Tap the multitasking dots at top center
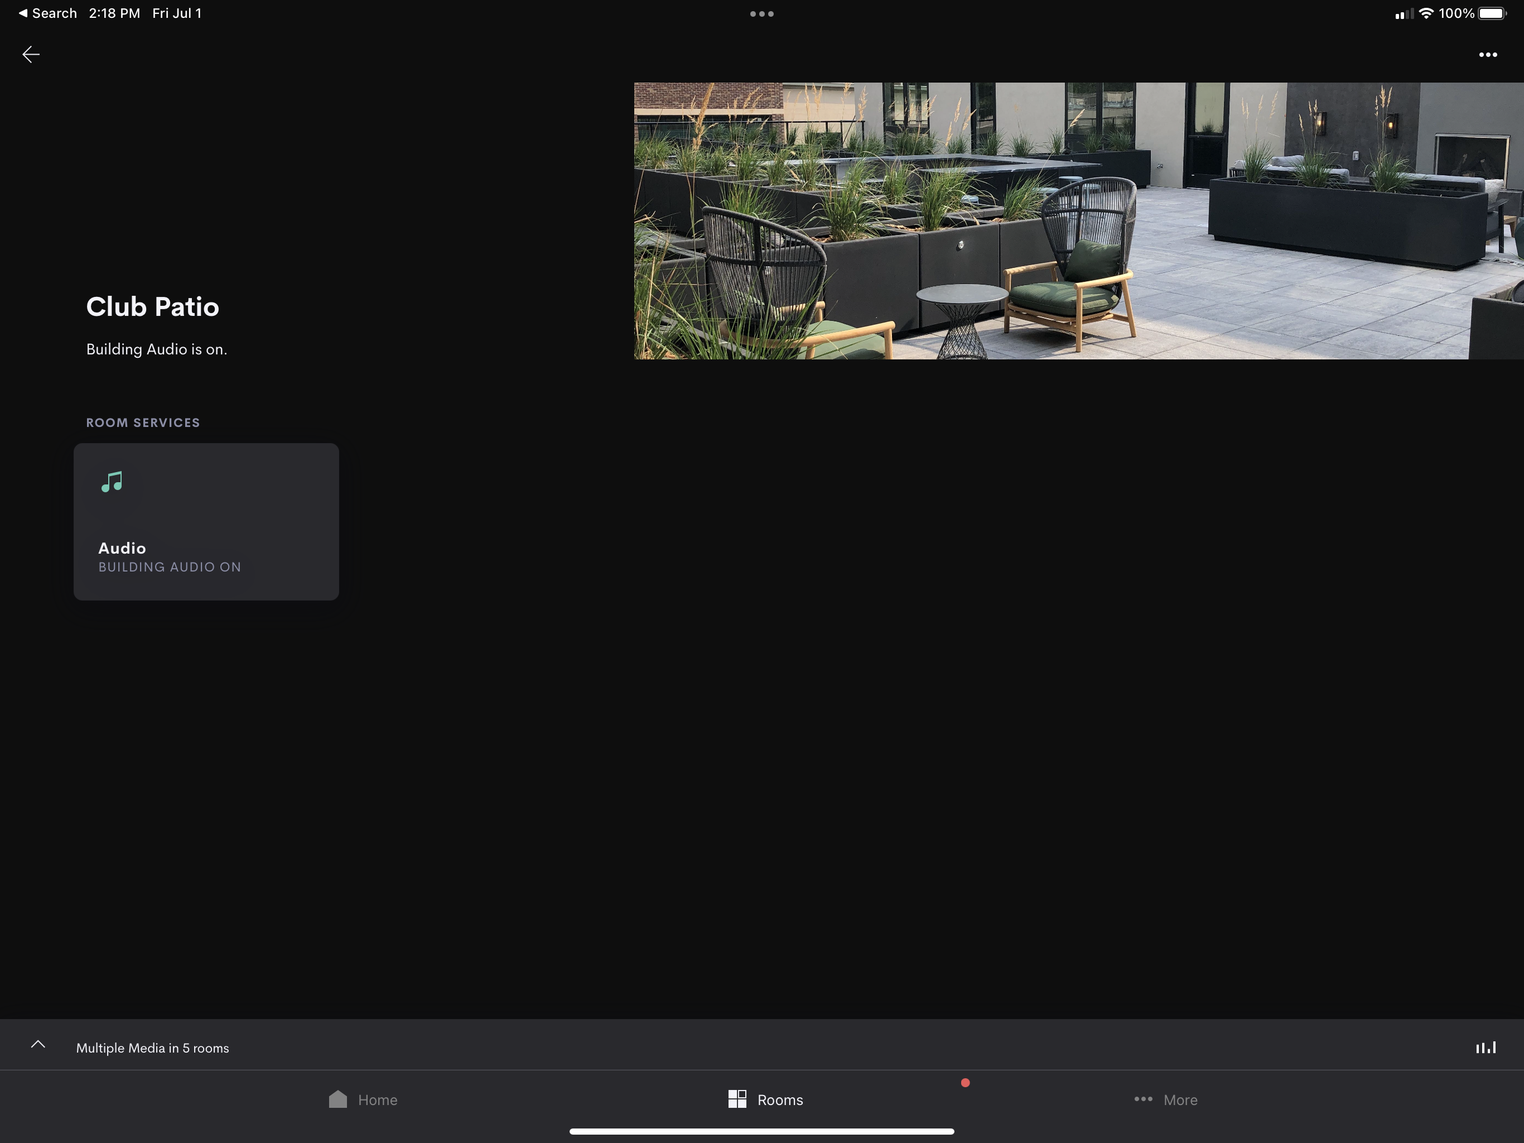This screenshot has height=1143, width=1524. tap(762, 14)
